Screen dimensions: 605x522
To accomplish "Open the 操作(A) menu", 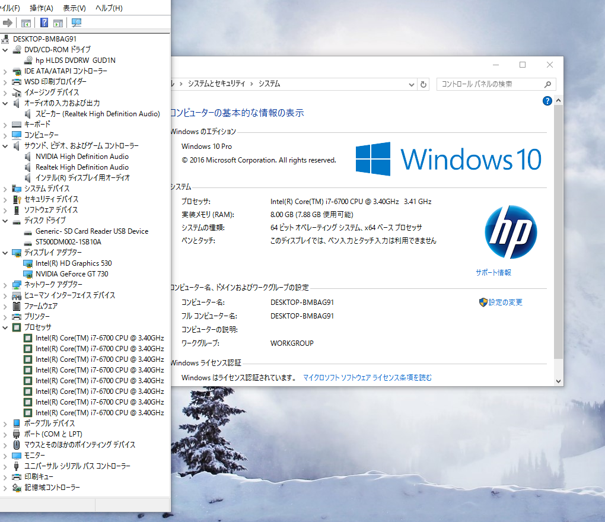I will point(41,8).
